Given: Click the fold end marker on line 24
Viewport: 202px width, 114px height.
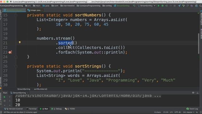Looking at the screenshot, I should (x=16, y=57).
